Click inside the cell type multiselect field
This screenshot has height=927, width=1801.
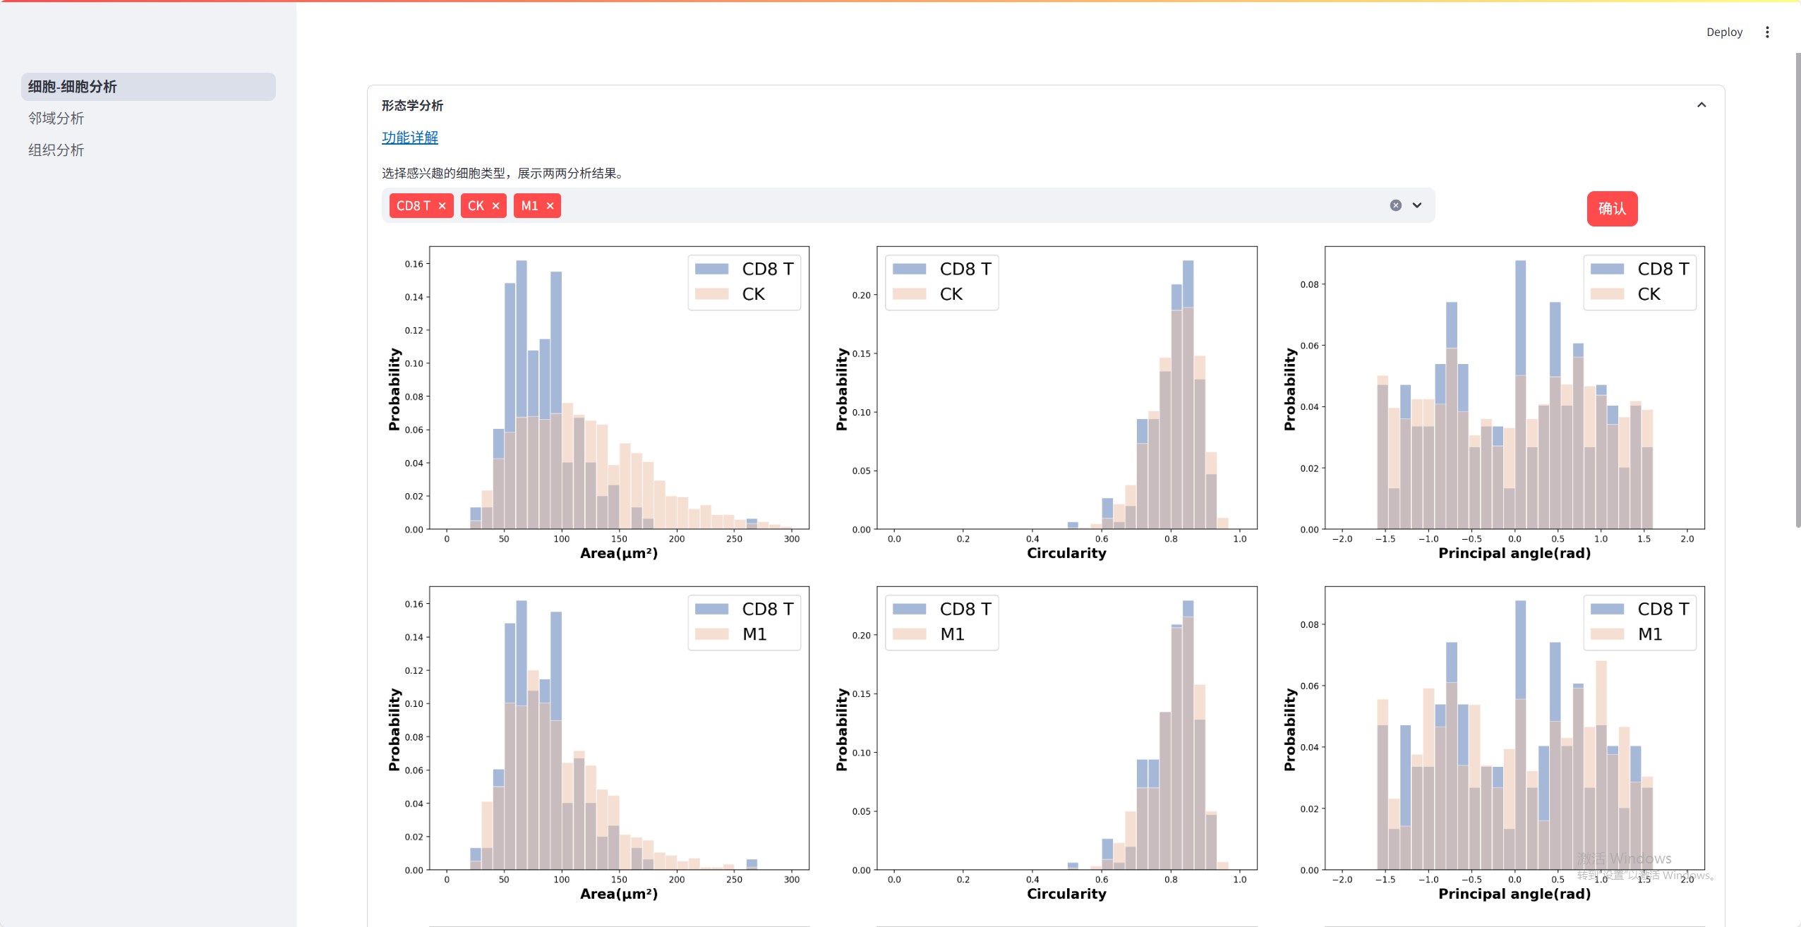(917, 206)
